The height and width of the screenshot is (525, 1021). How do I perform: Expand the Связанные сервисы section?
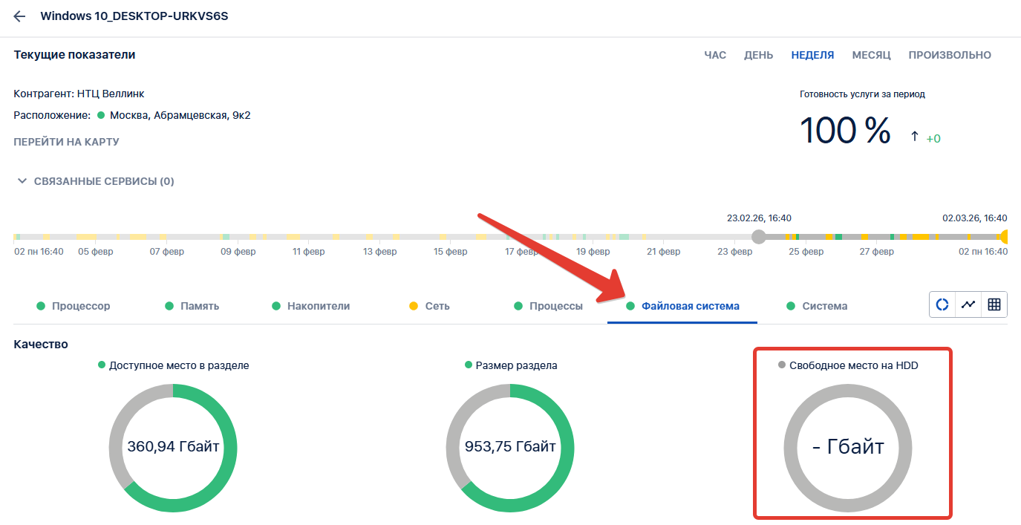coord(94,181)
